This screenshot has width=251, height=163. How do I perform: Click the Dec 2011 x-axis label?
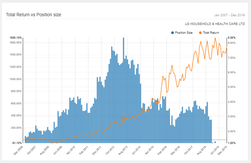97,150
